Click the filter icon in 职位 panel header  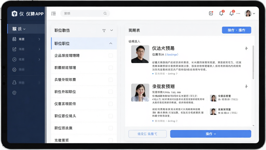click(104, 30)
